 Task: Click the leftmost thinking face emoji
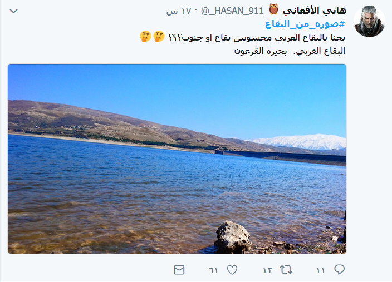click(x=145, y=37)
